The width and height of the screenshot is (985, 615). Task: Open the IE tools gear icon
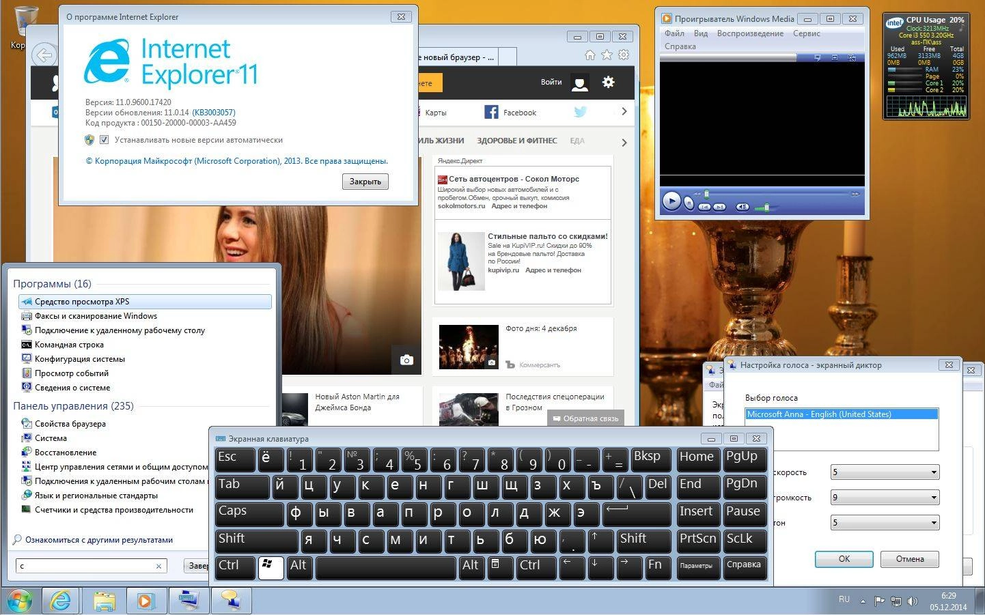click(x=624, y=55)
